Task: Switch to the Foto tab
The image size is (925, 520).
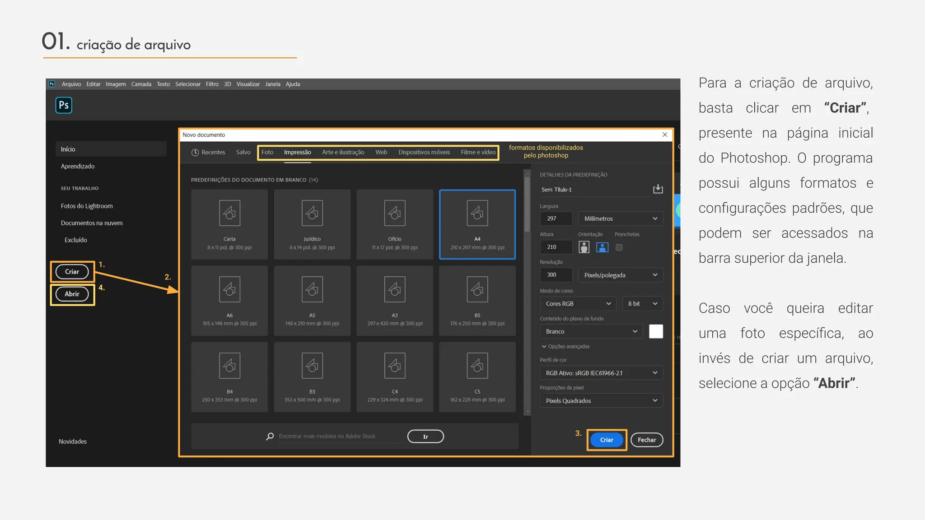Action: (x=267, y=153)
